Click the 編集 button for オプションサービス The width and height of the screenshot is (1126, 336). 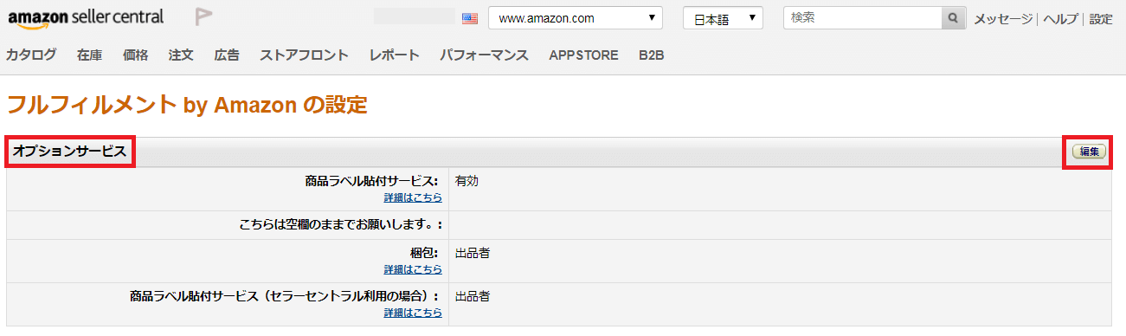pos(1089,152)
